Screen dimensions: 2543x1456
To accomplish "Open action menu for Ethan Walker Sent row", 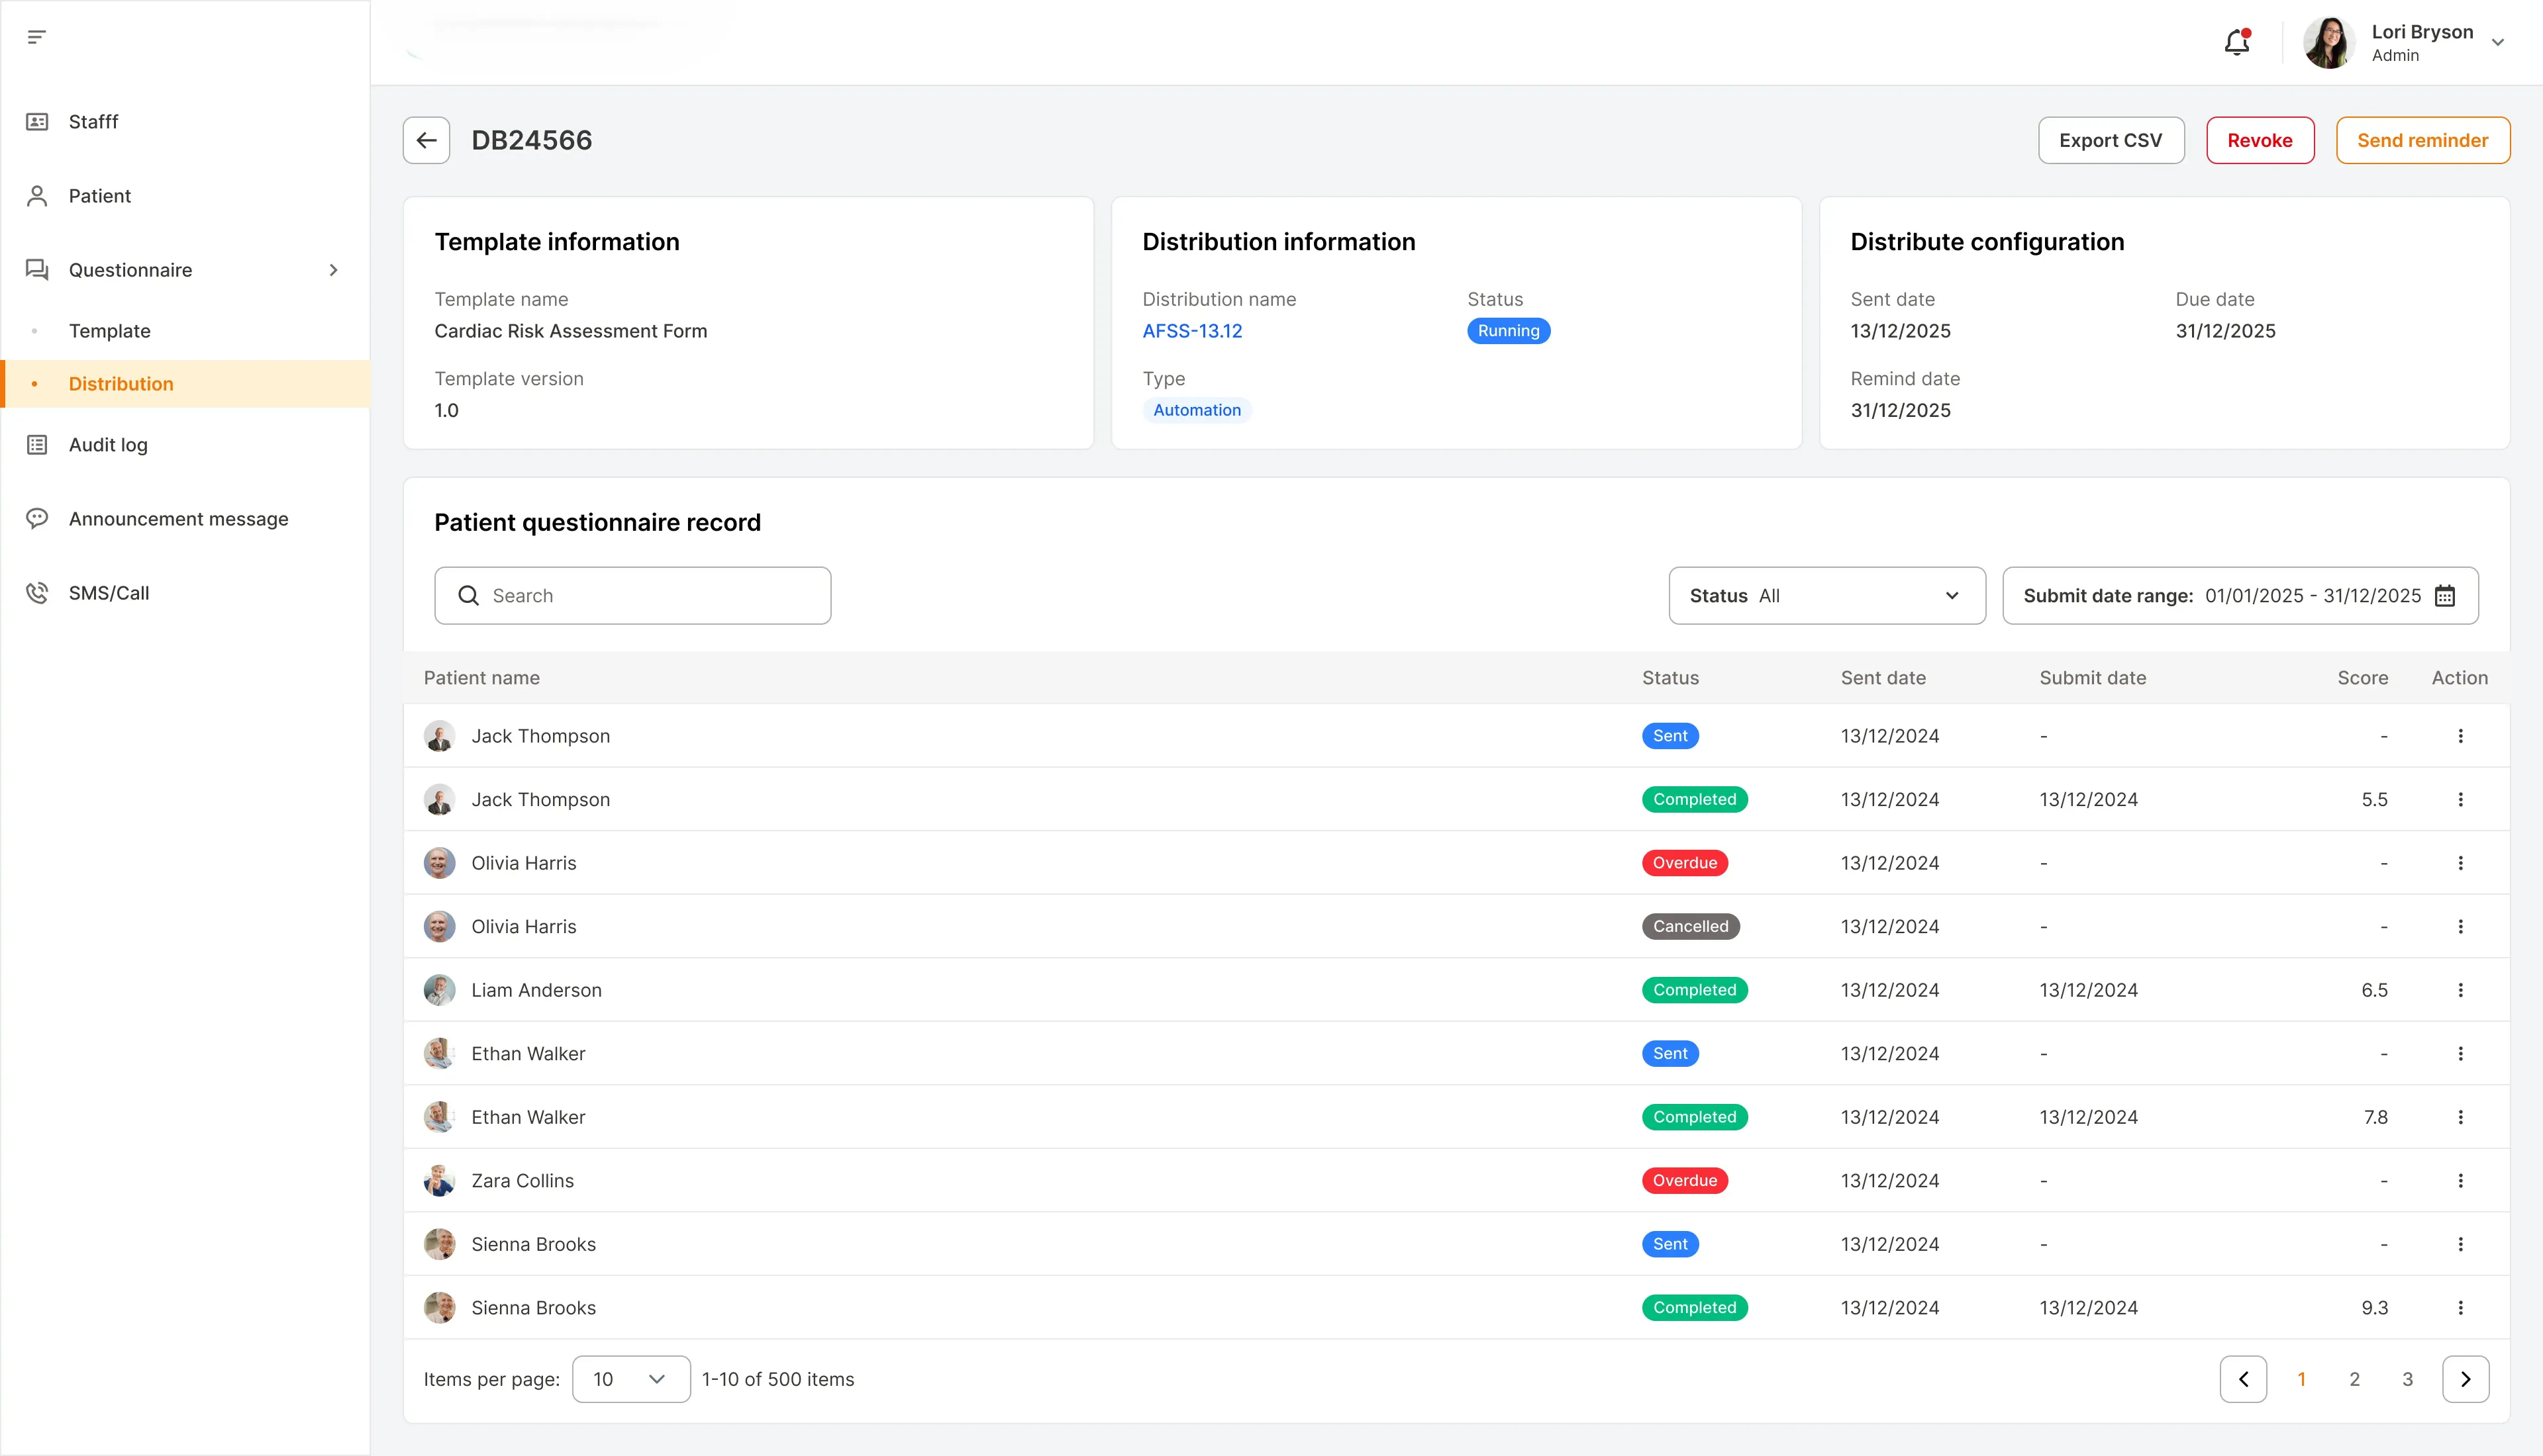I will [2460, 1054].
